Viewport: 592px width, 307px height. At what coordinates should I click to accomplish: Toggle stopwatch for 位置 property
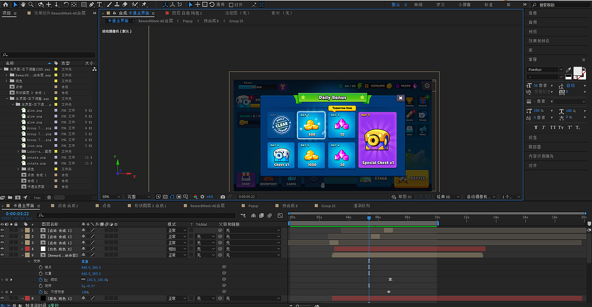pyautogui.click(x=40, y=274)
